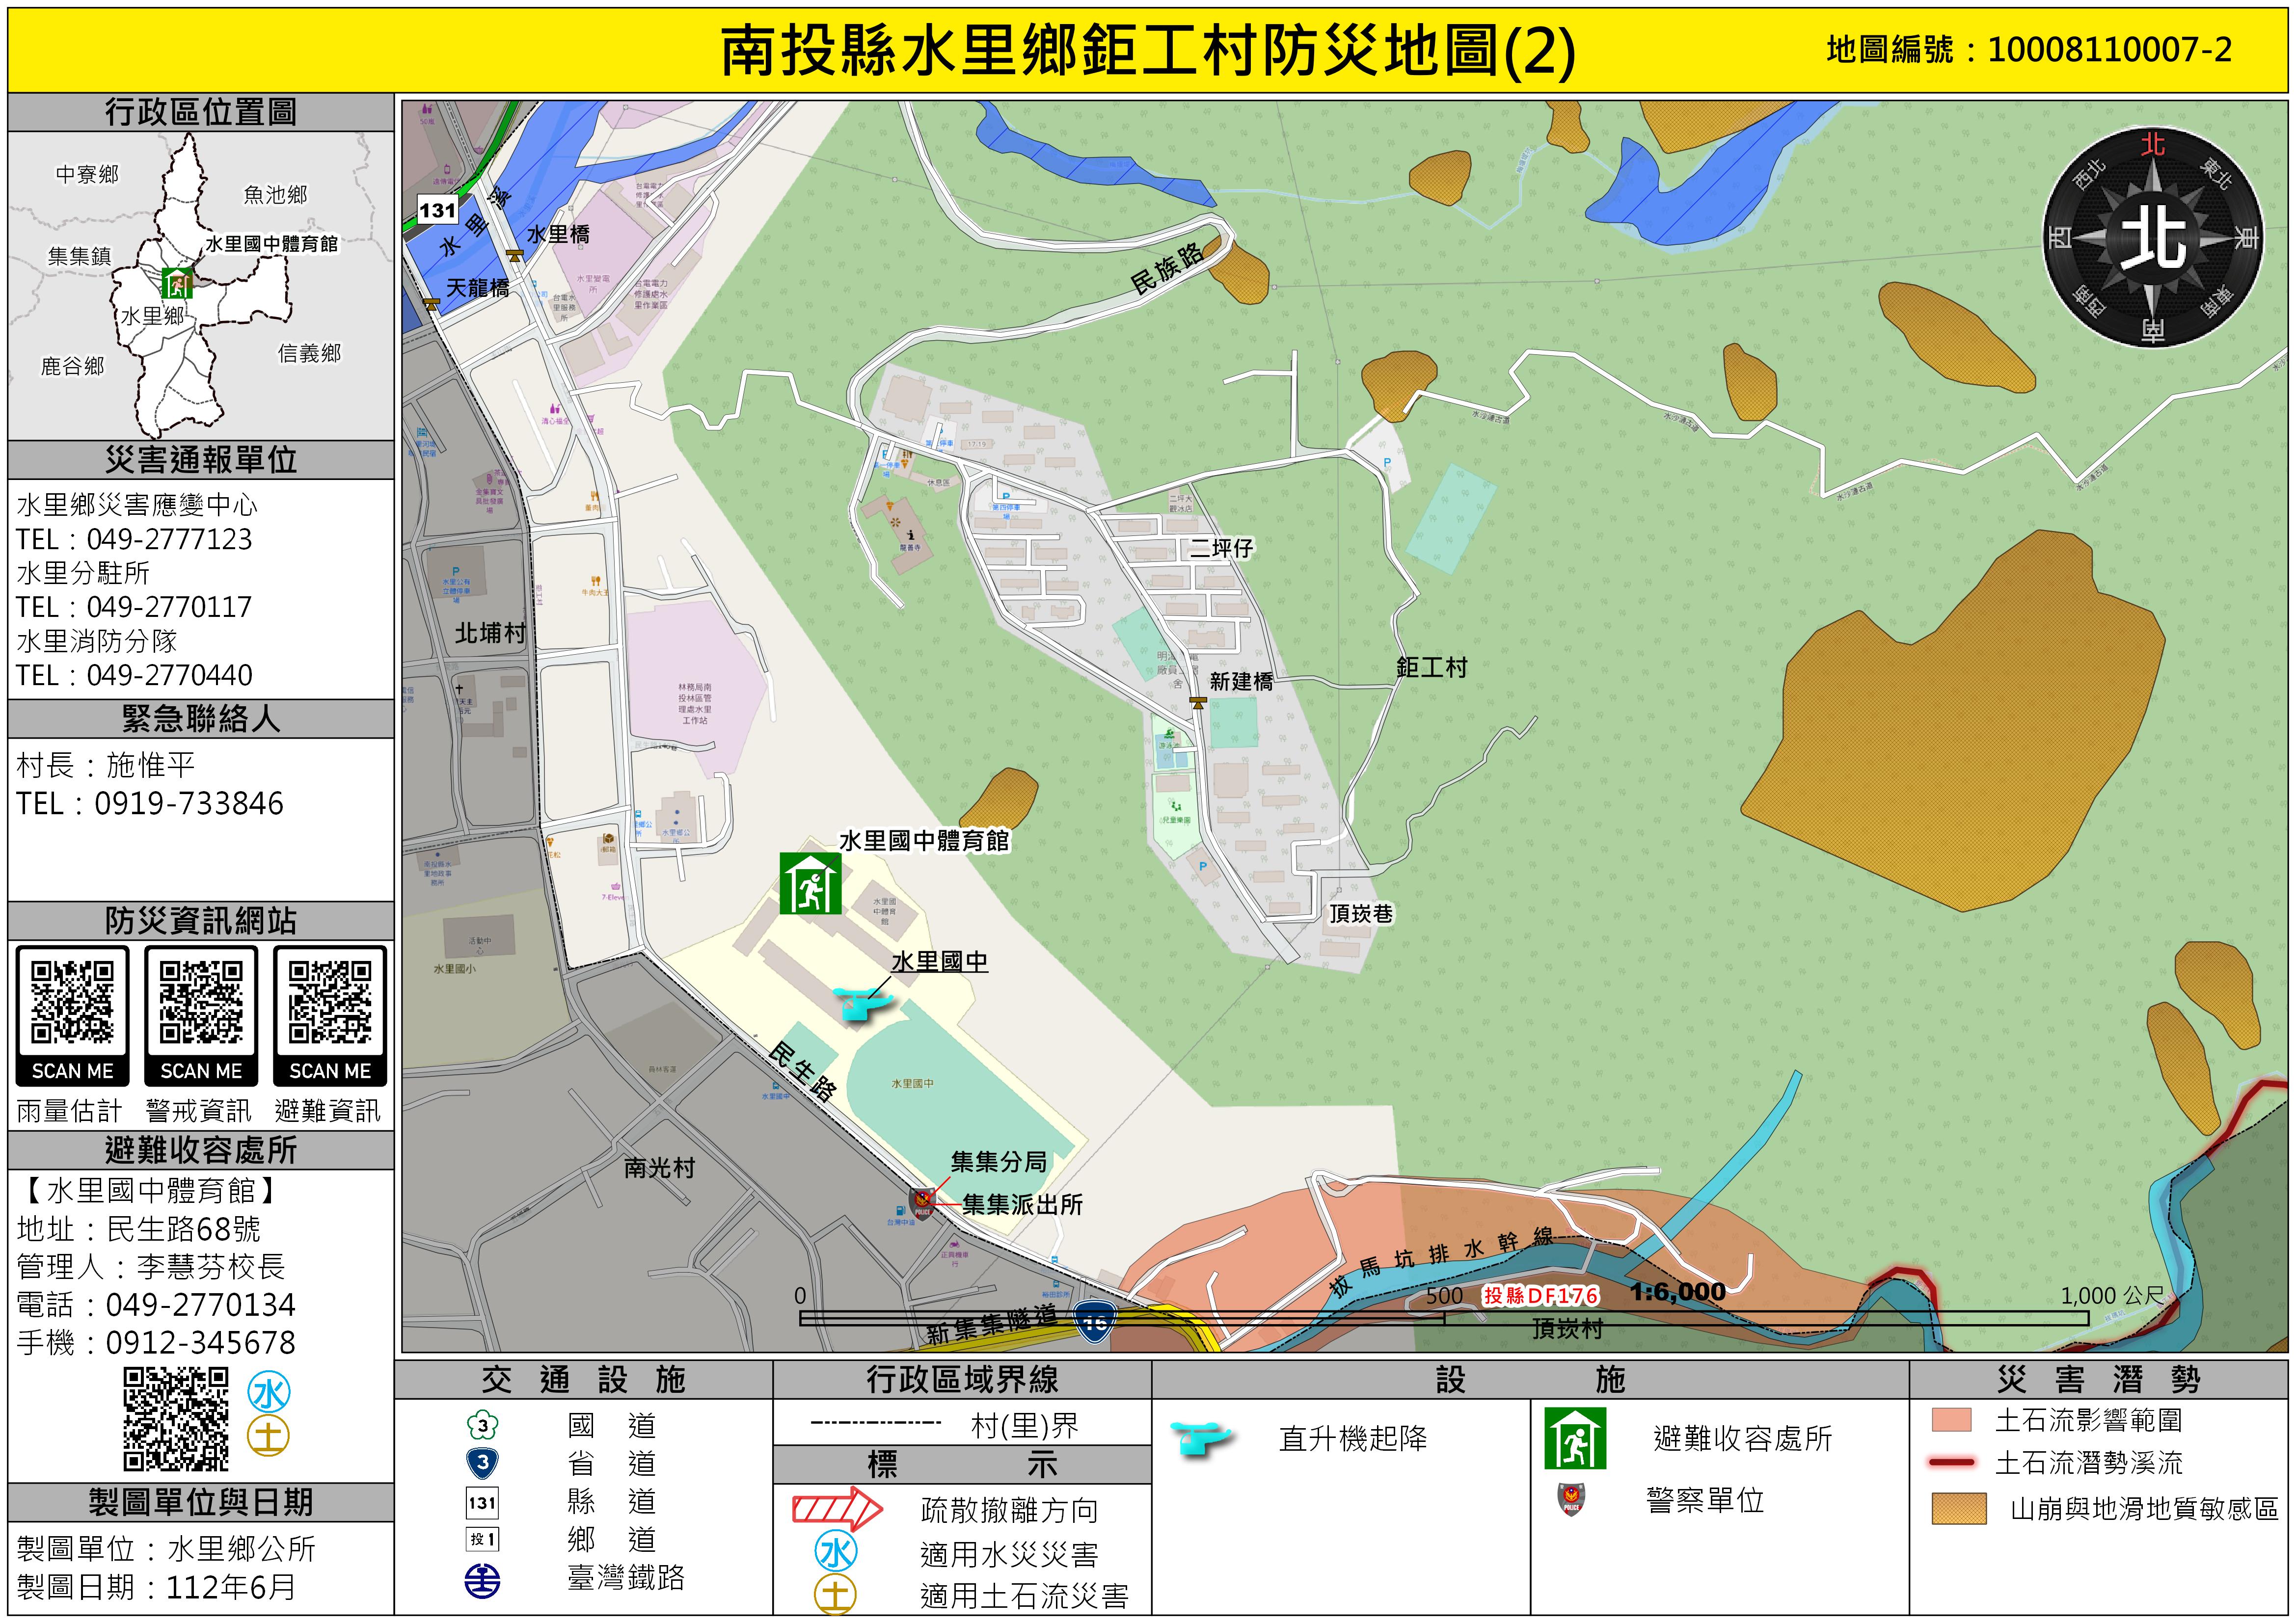
Task: Click the 避難資訊 QR code
Action: pyautogui.click(x=330, y=1002)
